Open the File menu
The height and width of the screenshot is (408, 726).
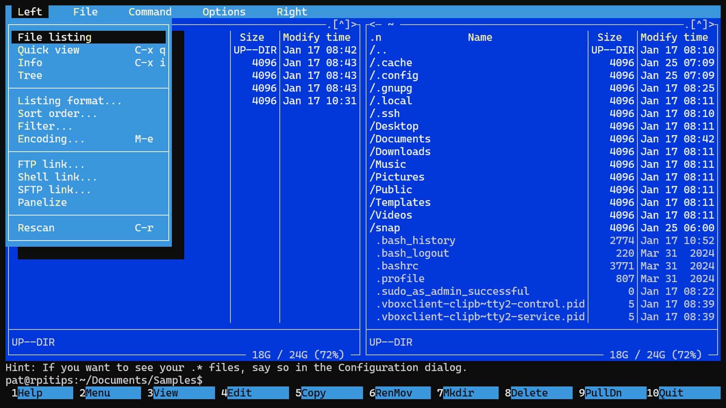85,12
